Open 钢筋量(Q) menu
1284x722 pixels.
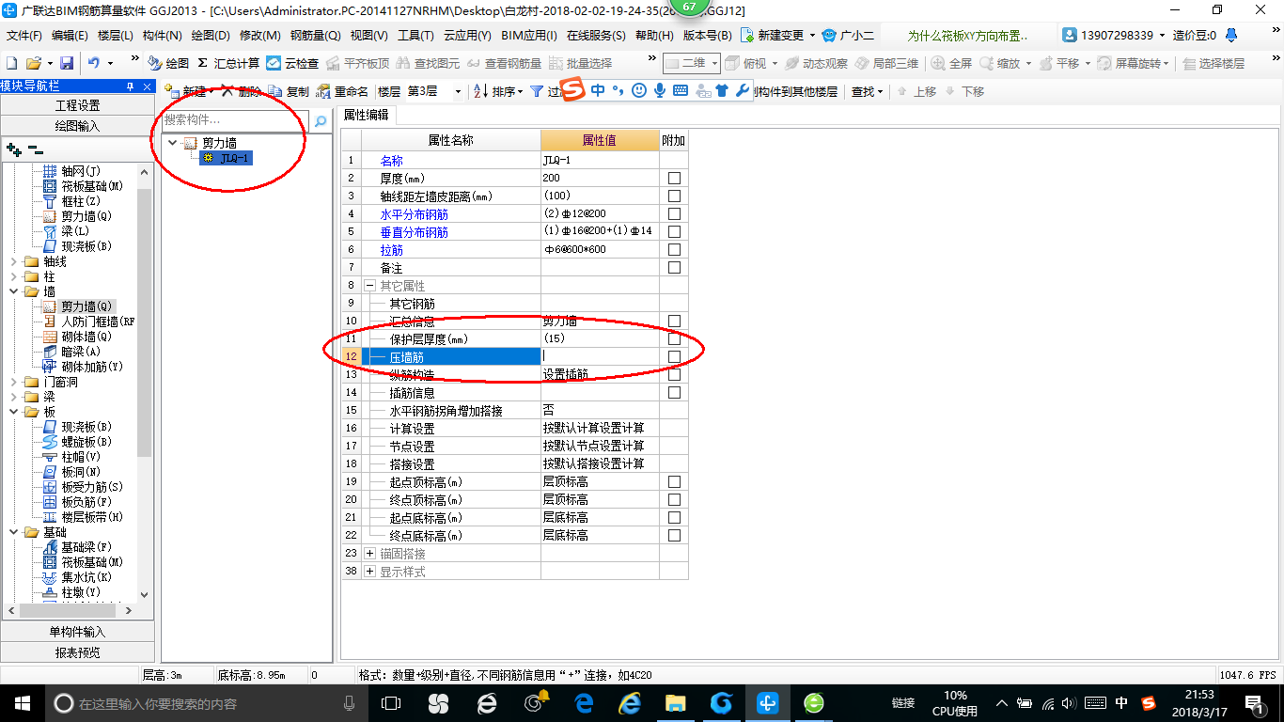[315, 35]
